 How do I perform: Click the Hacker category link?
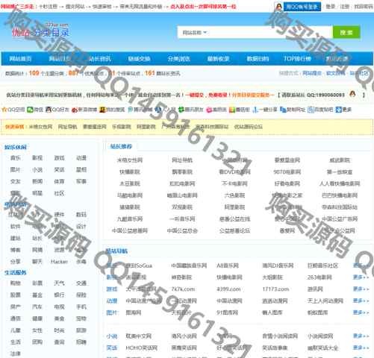point(59,262)
